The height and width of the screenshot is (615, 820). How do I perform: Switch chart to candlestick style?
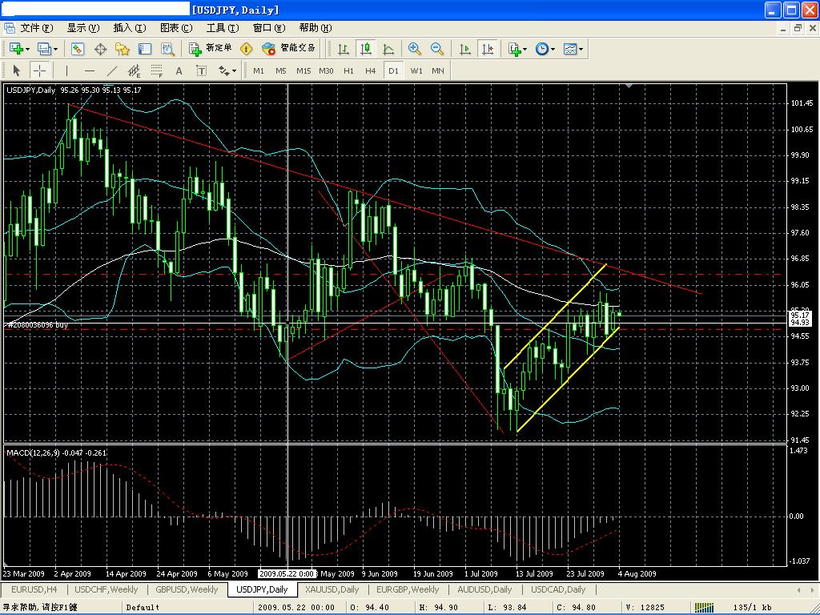coord(365,49)
